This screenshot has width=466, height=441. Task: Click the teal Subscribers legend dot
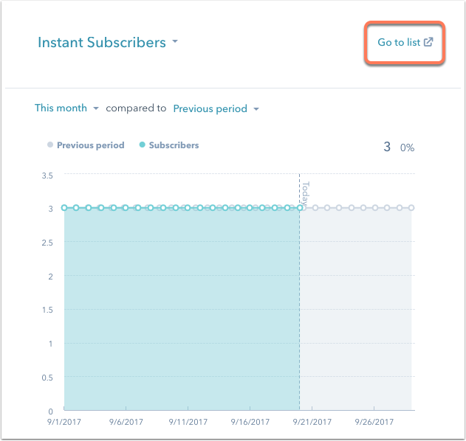143,145
